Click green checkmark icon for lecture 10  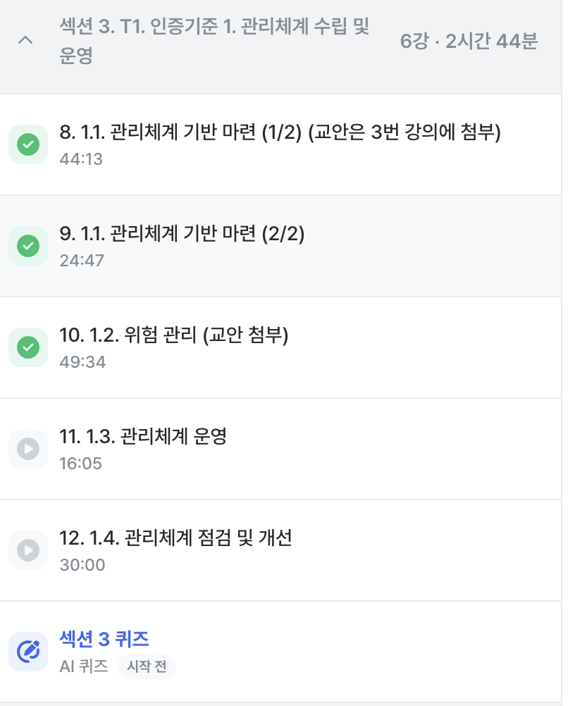click(28, 347)
